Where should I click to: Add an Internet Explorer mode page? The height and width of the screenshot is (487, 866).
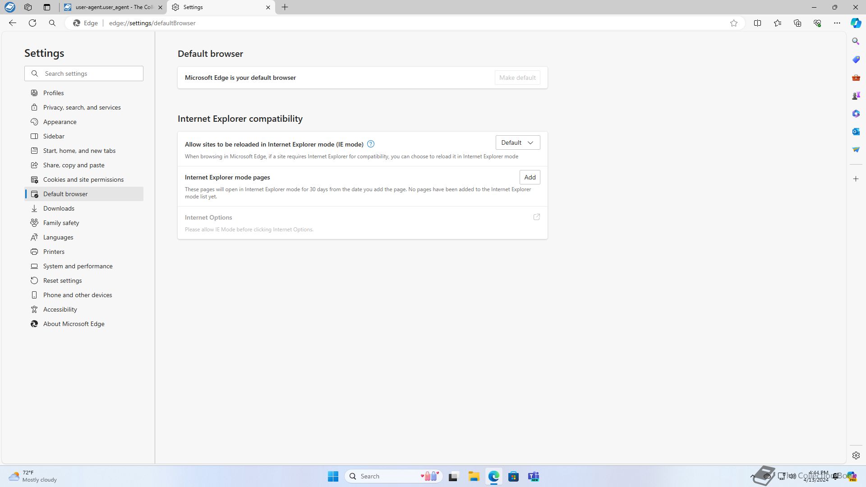[x=530, y=177]
